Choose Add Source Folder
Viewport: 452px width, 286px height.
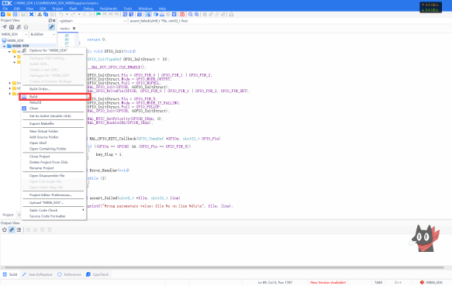(53, 137)
